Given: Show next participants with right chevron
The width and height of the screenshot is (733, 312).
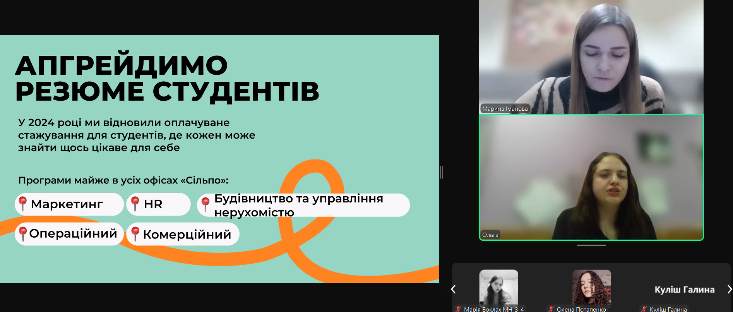Looking at the screenshot, I should (x=729, y=289).
